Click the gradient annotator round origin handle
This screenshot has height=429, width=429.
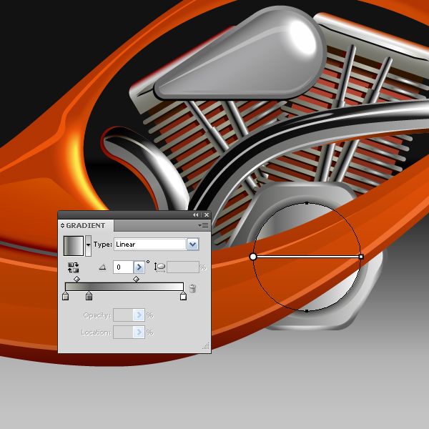[x=253, y=257]
